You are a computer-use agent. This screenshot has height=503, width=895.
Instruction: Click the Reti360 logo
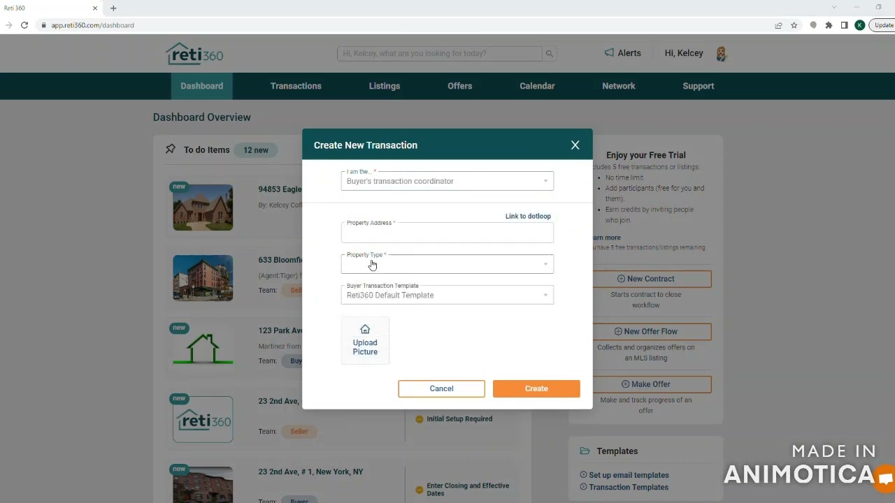click(x=194, y=54)
